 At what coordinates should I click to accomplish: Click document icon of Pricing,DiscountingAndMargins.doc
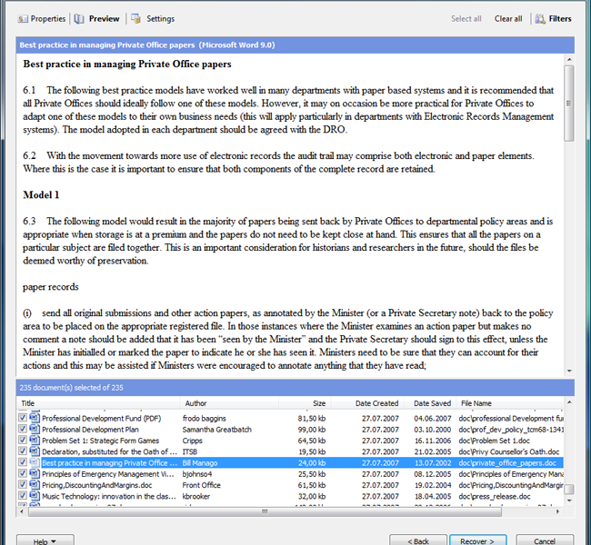[35, 485]
